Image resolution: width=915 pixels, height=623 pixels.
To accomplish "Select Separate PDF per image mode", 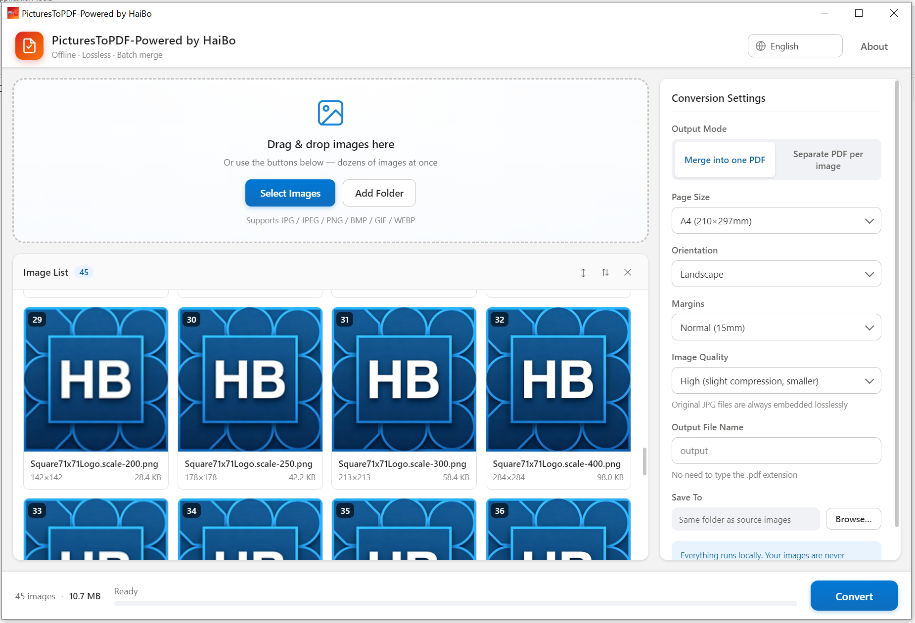I will click(x=828, y=160).
